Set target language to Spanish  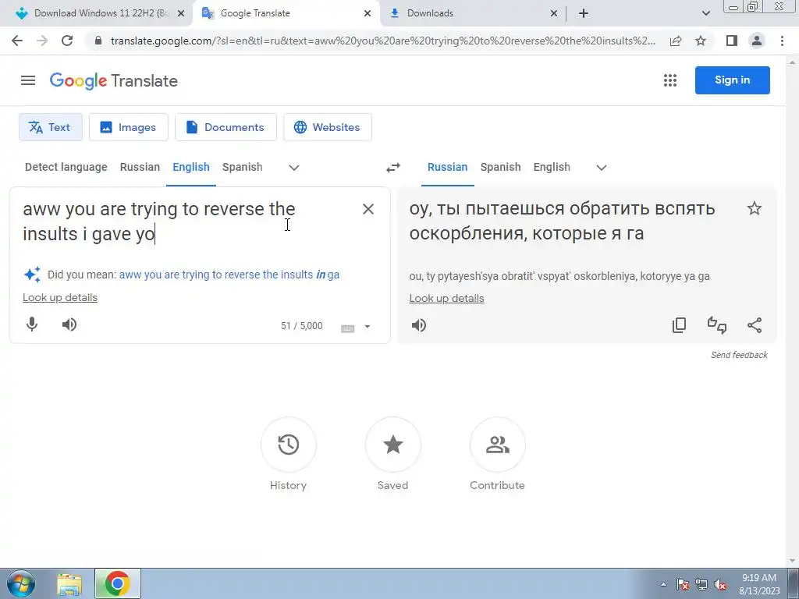coord(500,167)
